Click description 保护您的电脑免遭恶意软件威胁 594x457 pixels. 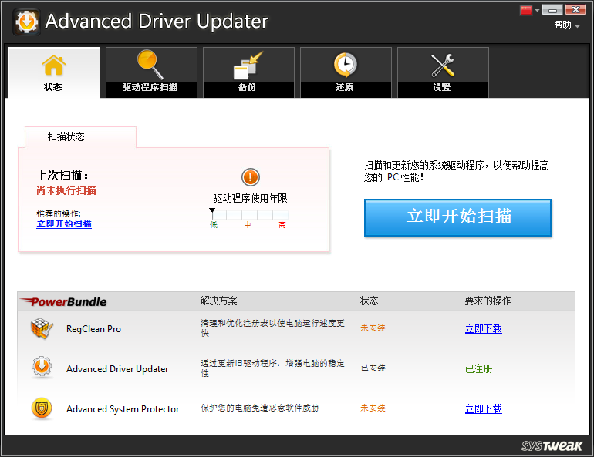pyautogui.click(x=260, y=408)
